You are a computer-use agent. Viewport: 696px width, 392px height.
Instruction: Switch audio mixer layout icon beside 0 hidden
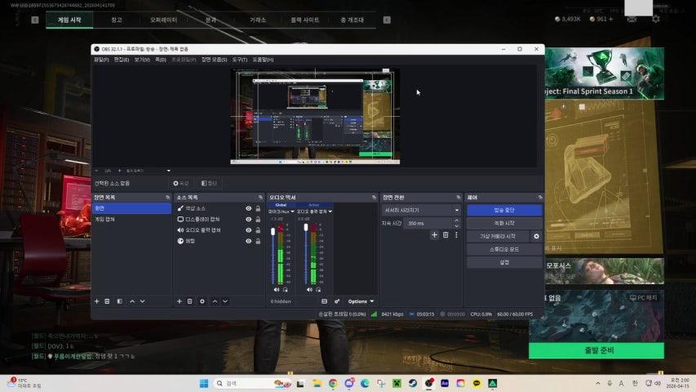pyautogui.click(x=325, y=301)
